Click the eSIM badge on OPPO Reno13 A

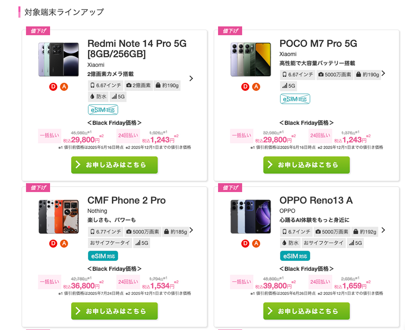tap(295, 256)
